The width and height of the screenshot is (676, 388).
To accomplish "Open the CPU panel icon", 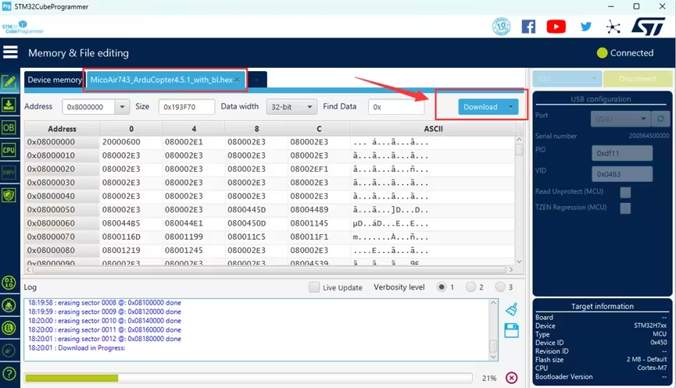I will click(x=9, y=151).
